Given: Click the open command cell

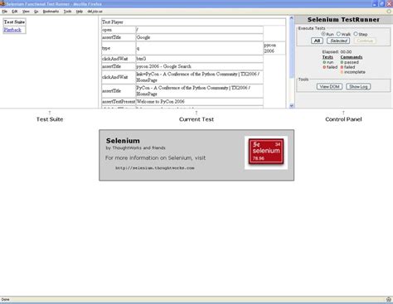Looking at the screenshot, I should click(x=119, y=30).
